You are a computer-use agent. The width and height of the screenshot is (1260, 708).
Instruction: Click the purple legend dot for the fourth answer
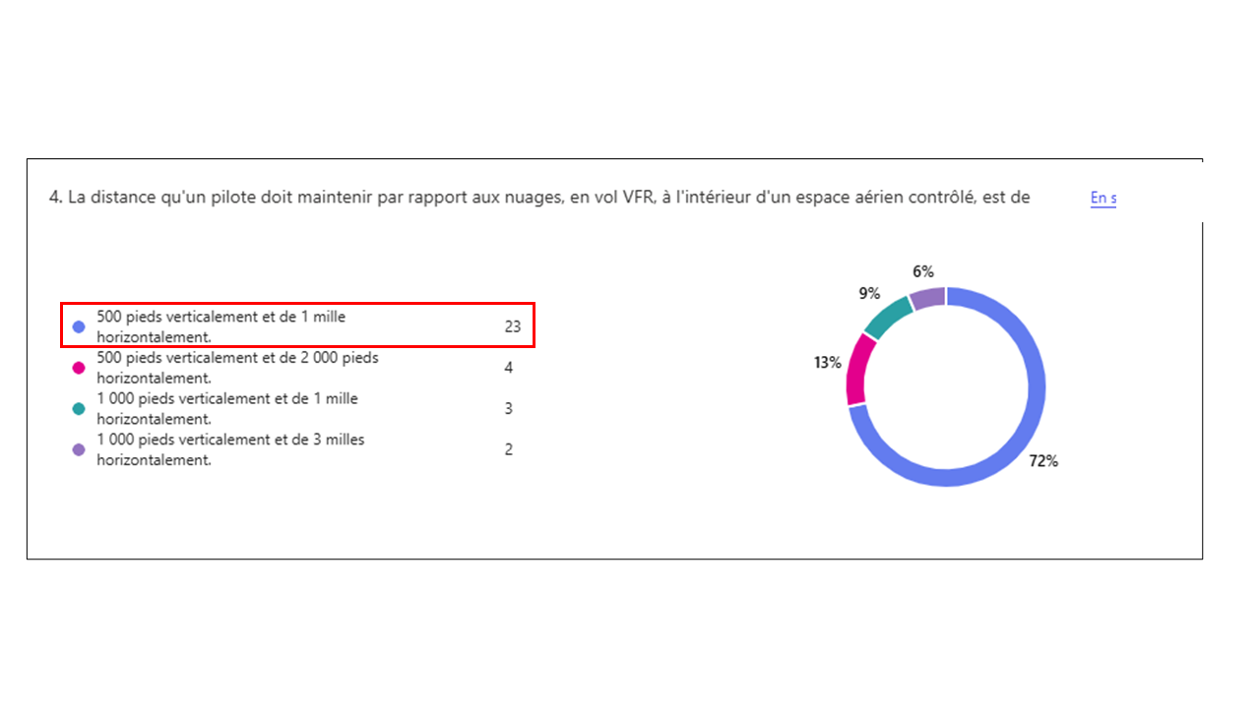pyautogui.click(x=79, y=449)
